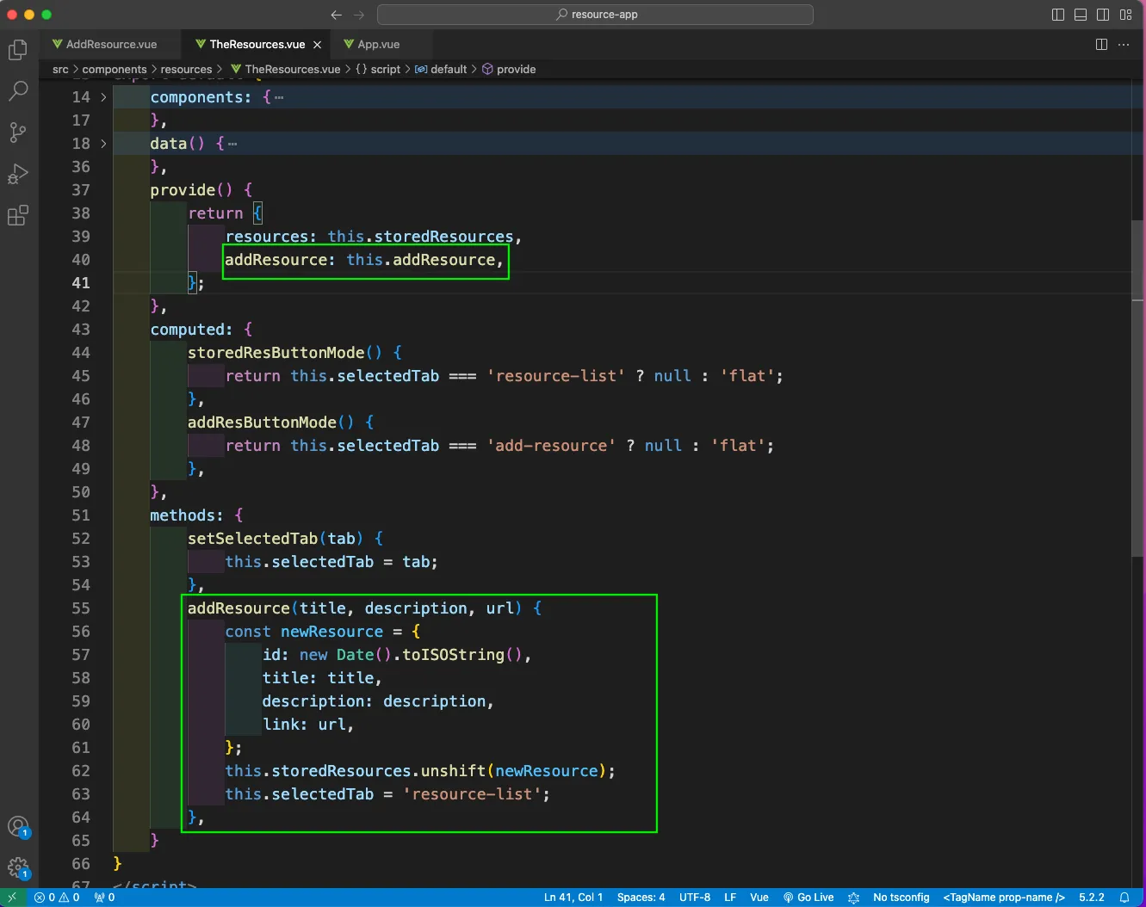Click 'newResource' declaration on line 56
Image resolution: width=1146 pixels, height=907 pixels.
(331, 631)
